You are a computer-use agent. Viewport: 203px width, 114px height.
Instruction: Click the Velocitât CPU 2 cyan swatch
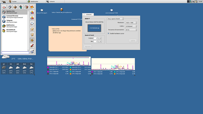click(x=71, y=68)
